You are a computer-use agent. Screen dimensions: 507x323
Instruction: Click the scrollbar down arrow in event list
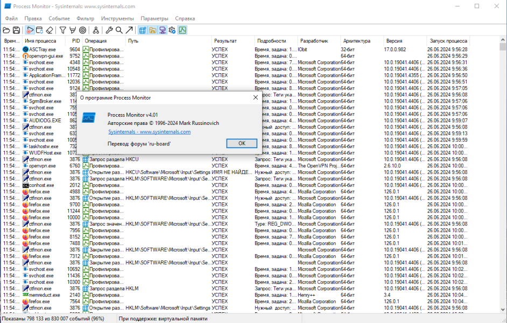click(x=503, y=310)
